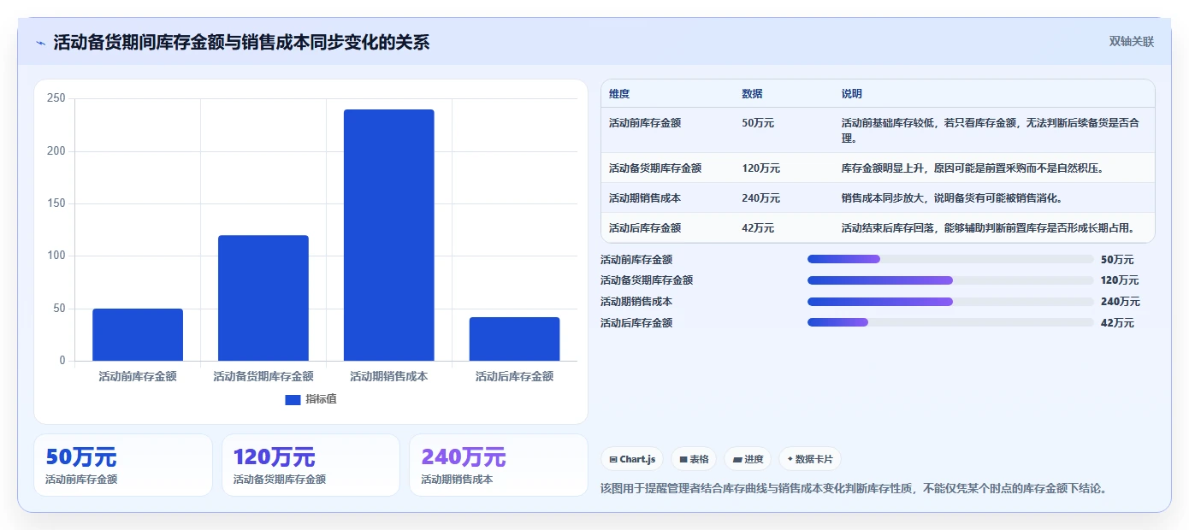Click the 数据卡片 tag chip
Screen dimensions: 1189x530
click(809, 459)
